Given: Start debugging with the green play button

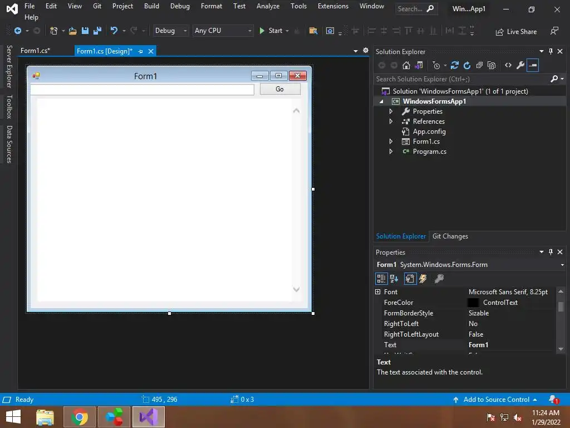Looking at the screenshot, I should [x=262, y=31].
